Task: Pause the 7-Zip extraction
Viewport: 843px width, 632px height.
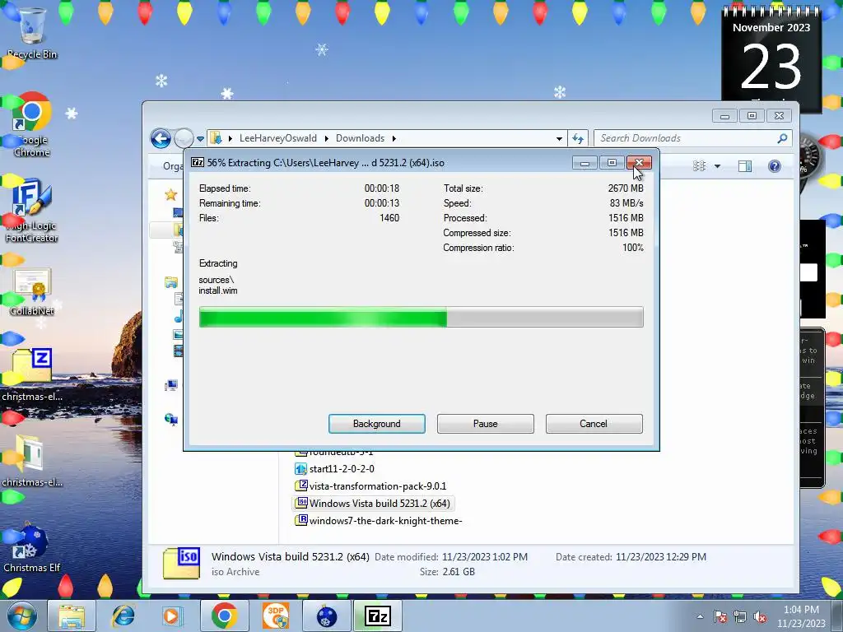Action: 485,424
